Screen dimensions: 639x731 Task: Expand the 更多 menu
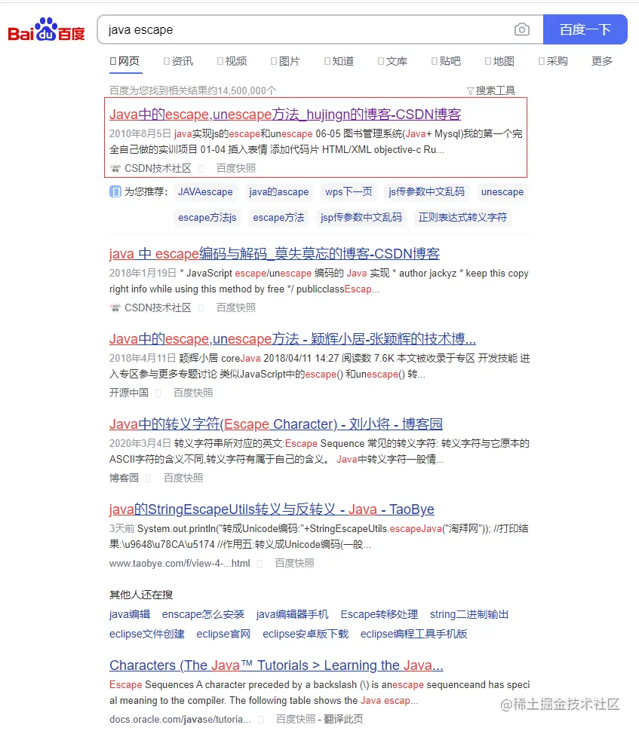point(602,61)
